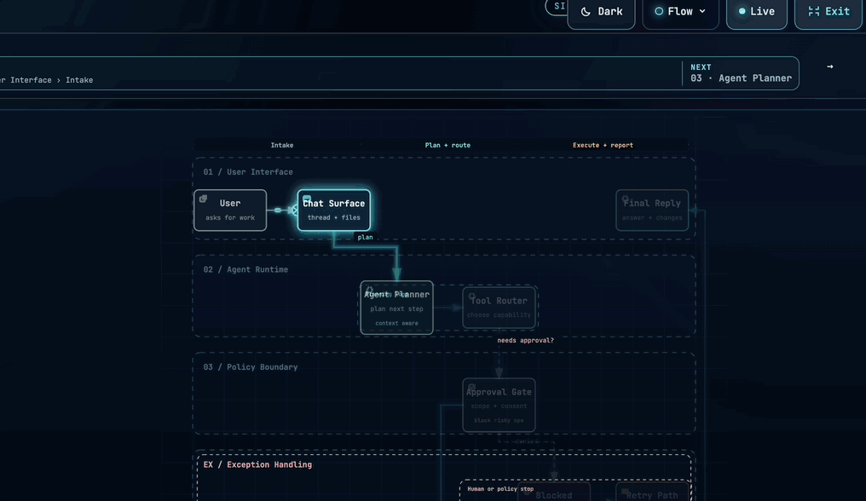The height and width of the screenshot is (501, 866).
Task: Open the Flow mode dropdown
Action: point(680,12)
